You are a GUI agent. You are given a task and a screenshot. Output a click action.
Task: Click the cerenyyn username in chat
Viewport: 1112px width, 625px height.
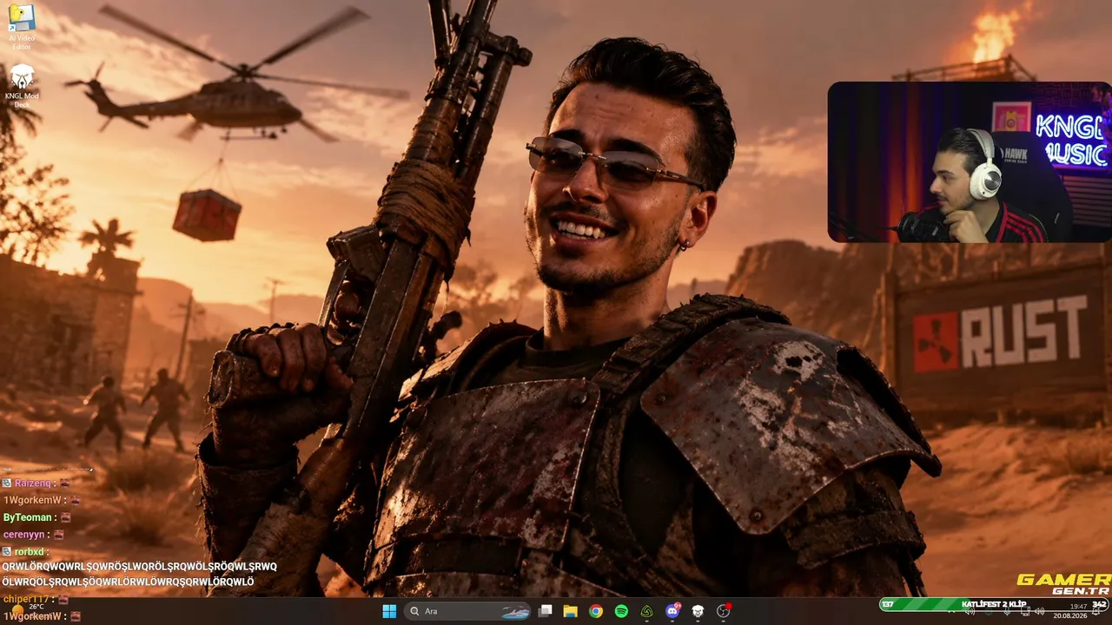[26, 535]
